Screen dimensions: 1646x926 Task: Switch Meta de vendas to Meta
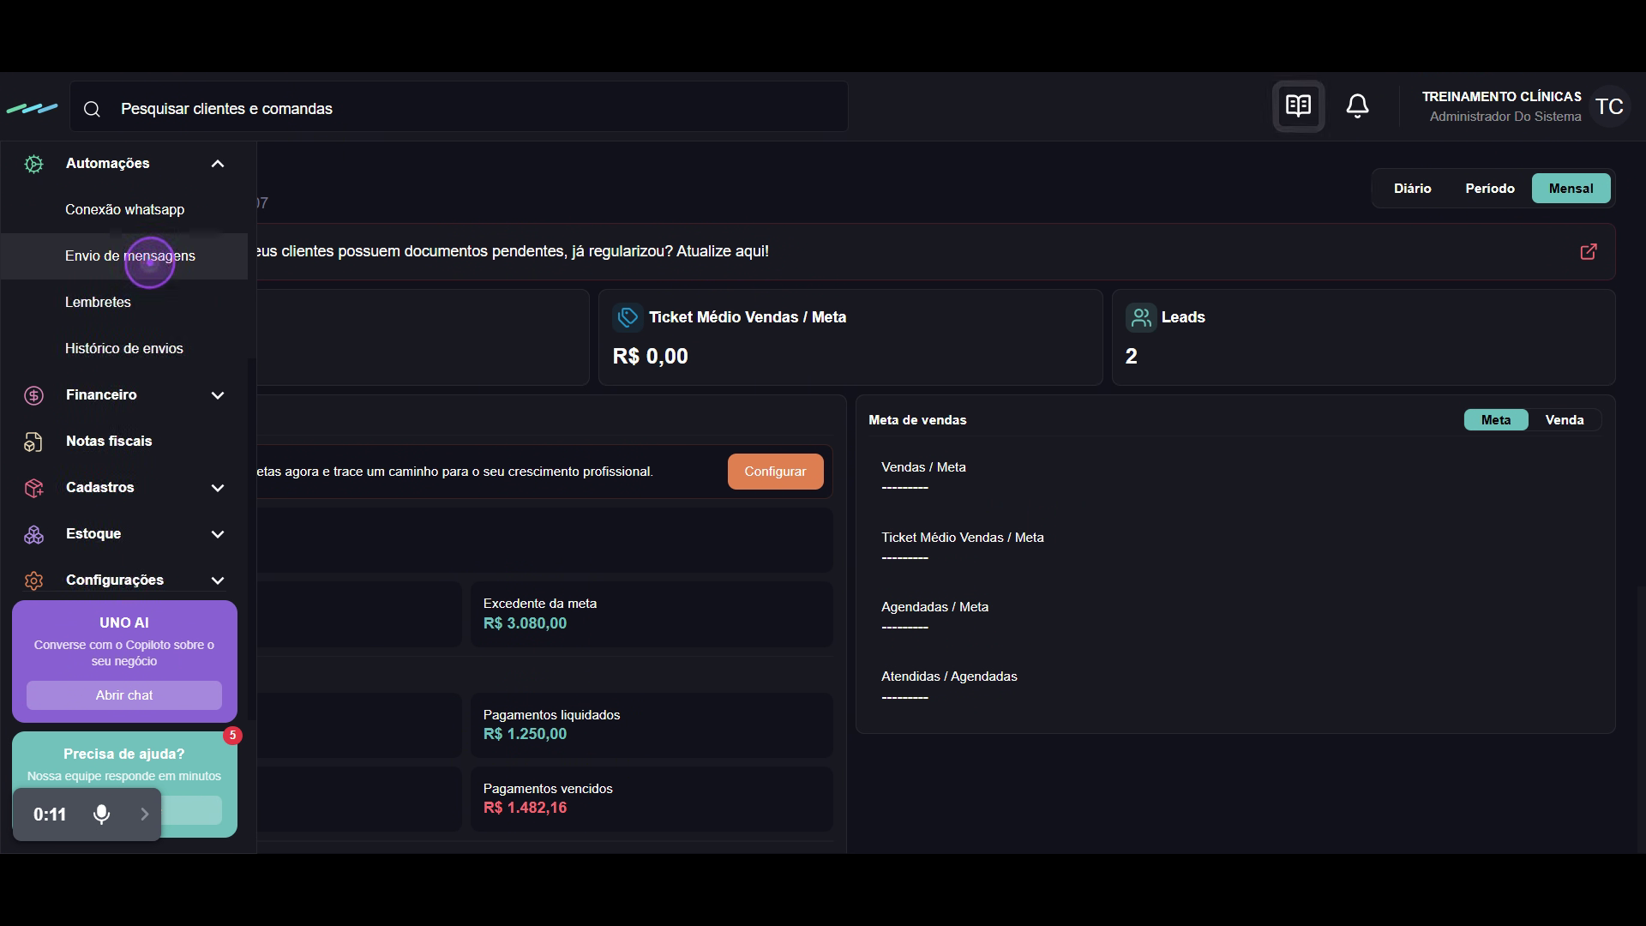pos(1495,420)
